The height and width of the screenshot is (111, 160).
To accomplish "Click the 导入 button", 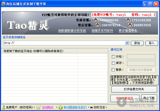I will tap(152, 43).
